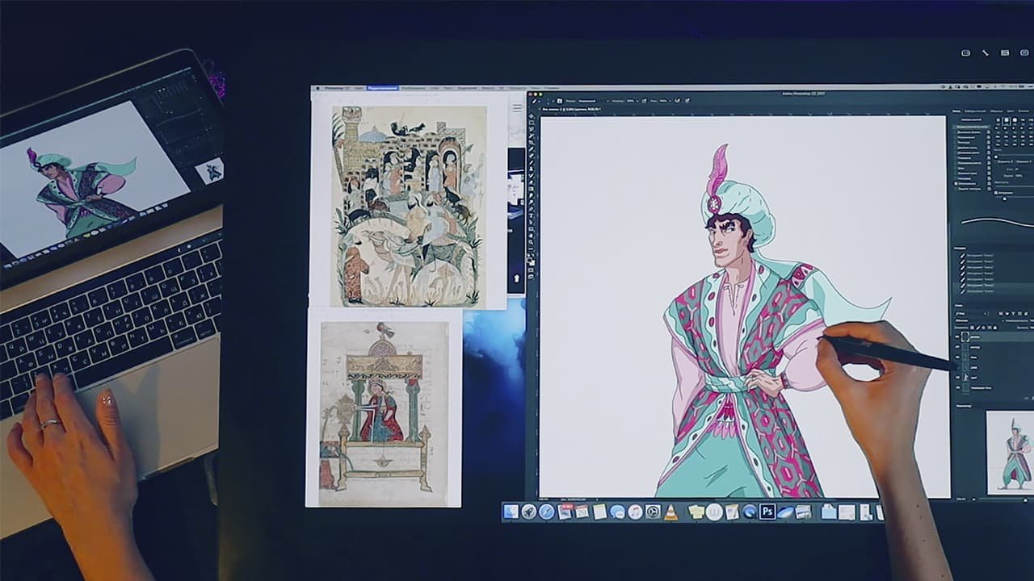This screenshot has width=1034, height=581.
Task: Click the Navigator panel thumbnail of the character
Action: 1011,452
